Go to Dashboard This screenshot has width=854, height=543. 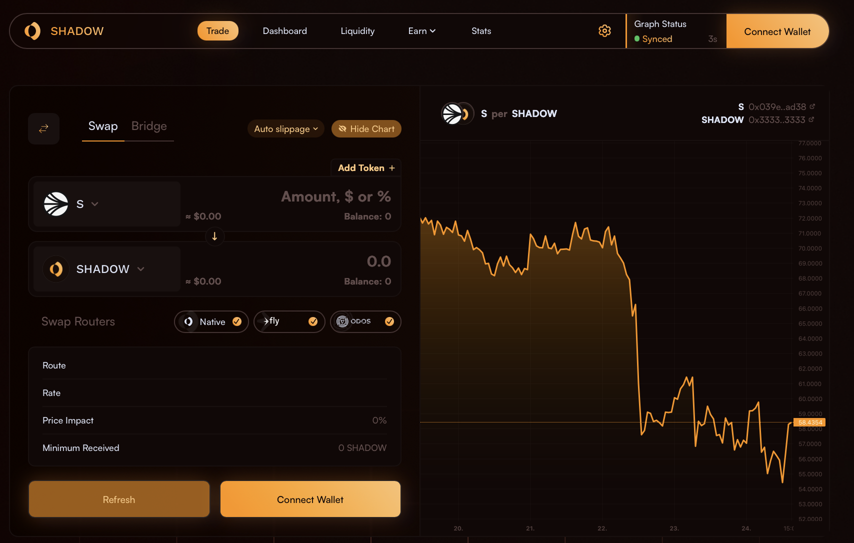285,31
